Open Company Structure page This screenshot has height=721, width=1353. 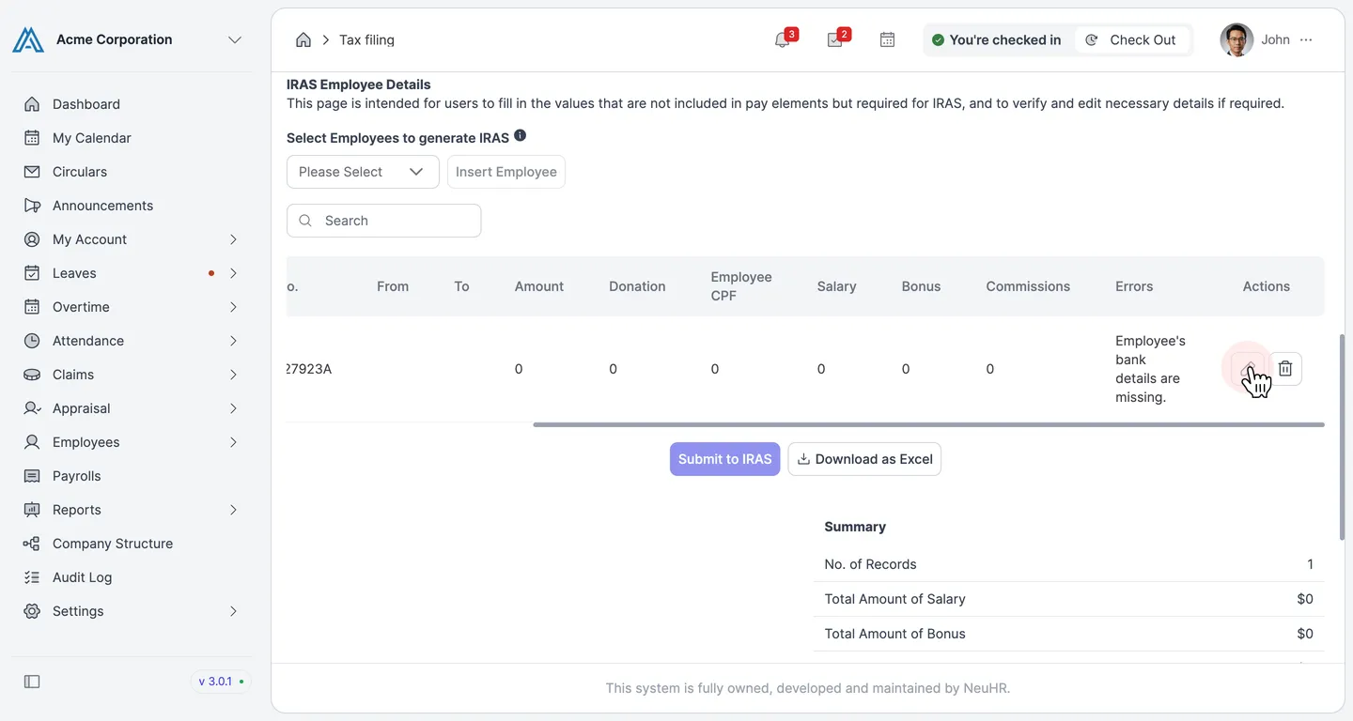[x=132, y=544]
